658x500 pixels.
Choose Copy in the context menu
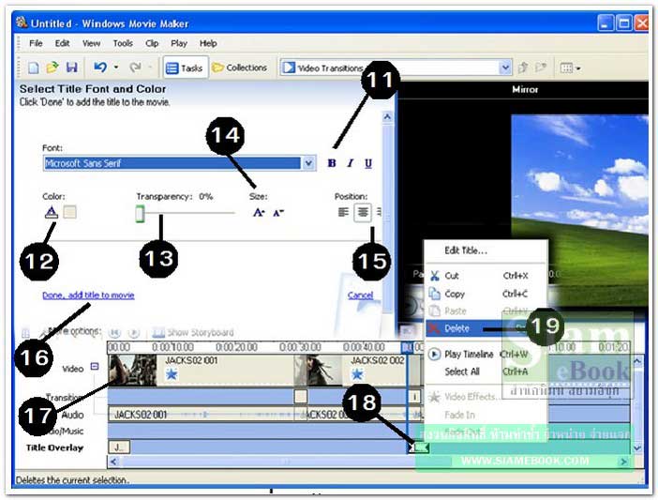pyautogui.click(x=486, y=294)
